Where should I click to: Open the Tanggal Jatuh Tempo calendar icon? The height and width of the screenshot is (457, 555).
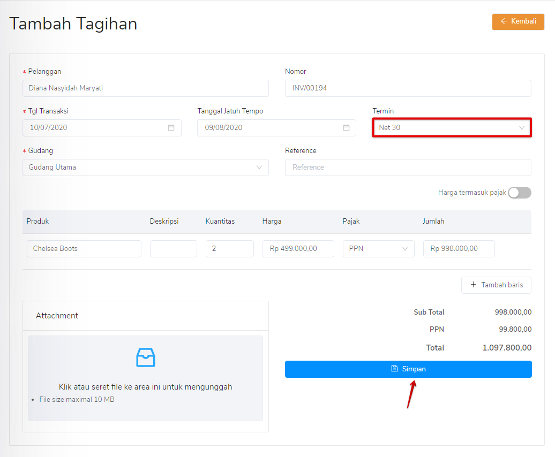345,127
